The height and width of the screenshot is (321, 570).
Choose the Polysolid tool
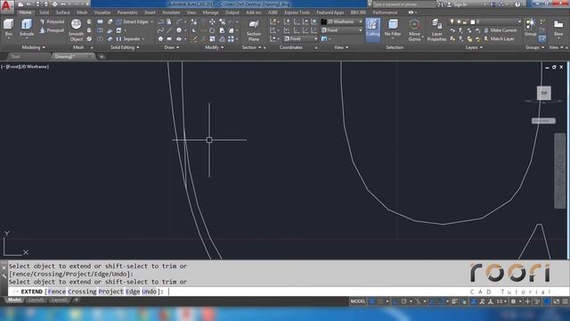coord(53,21)
